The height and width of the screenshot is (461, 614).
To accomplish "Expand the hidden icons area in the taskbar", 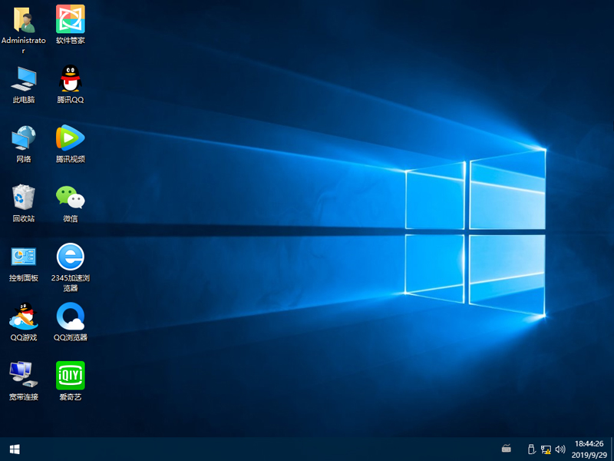I will click(505, 449).
